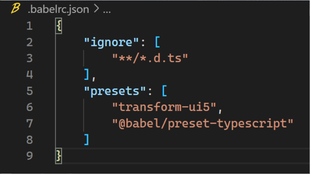Expand the breadcrumb ellipsis symbol path

tap(107, 10)
